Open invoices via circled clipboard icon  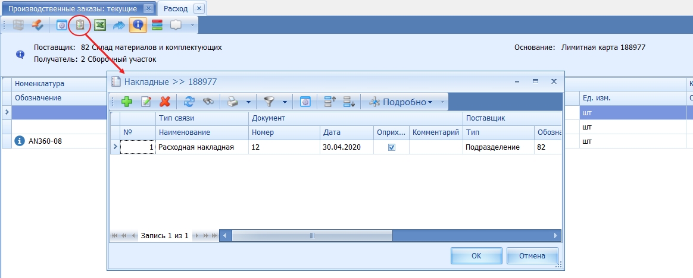(79, 25)
